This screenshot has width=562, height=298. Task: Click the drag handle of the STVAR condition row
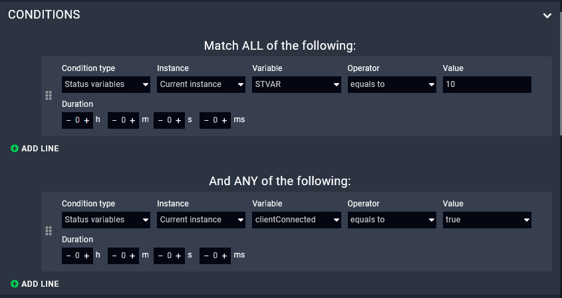pyautogui.click(x=49, y=96)
